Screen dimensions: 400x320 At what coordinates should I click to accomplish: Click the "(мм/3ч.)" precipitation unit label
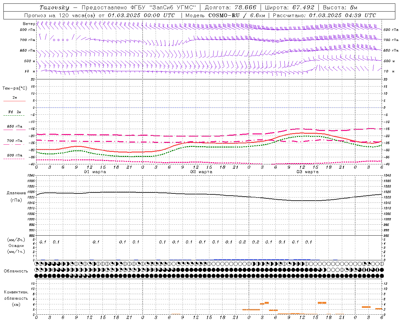pyautogui.click(x=16, y=240)
